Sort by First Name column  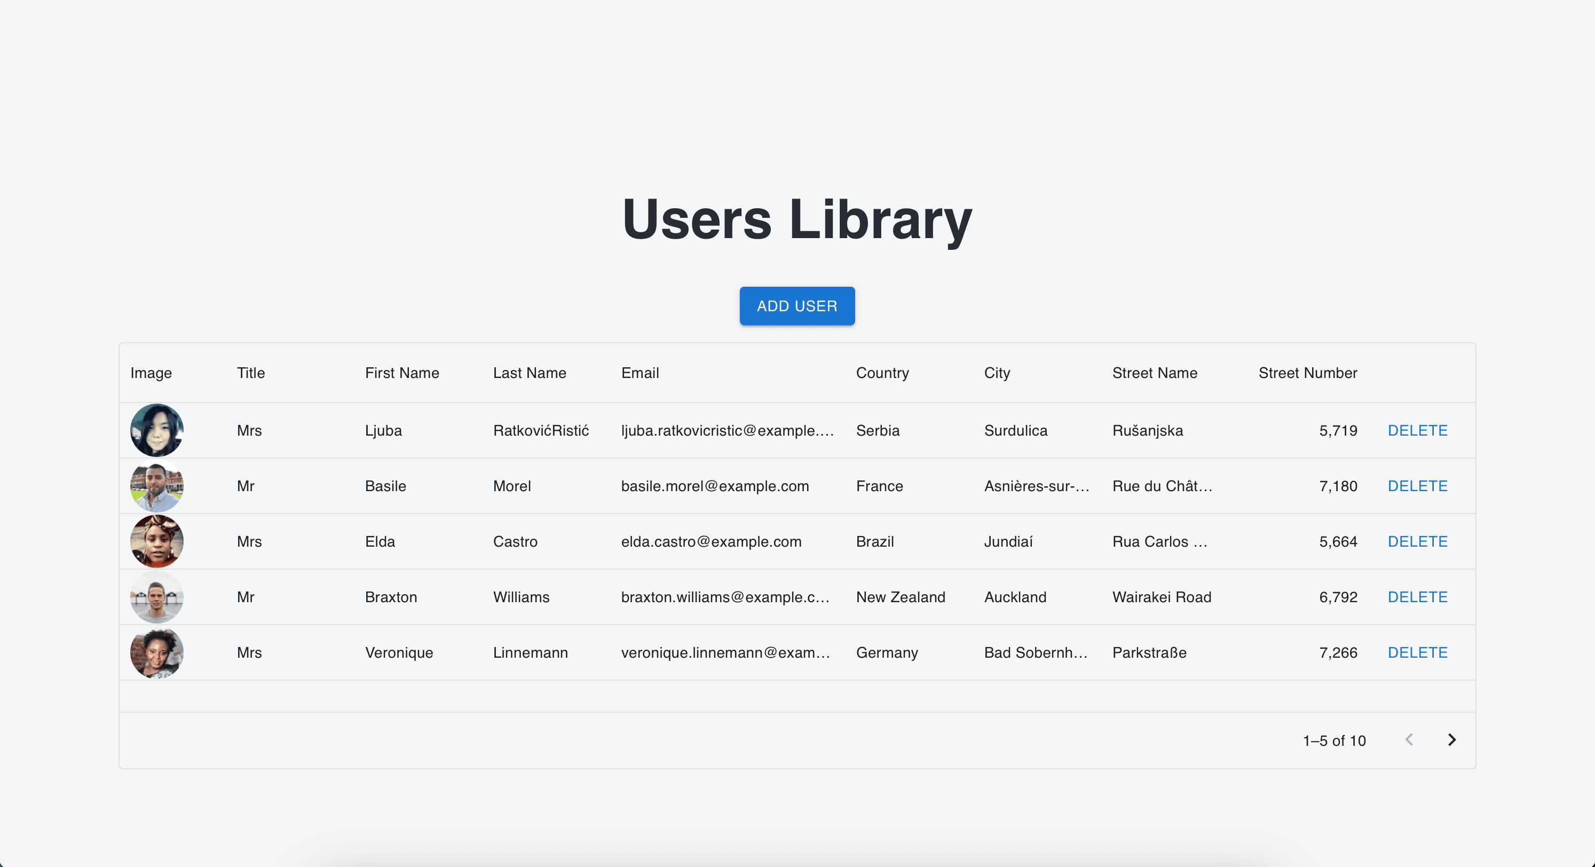(x=402, y=373)
